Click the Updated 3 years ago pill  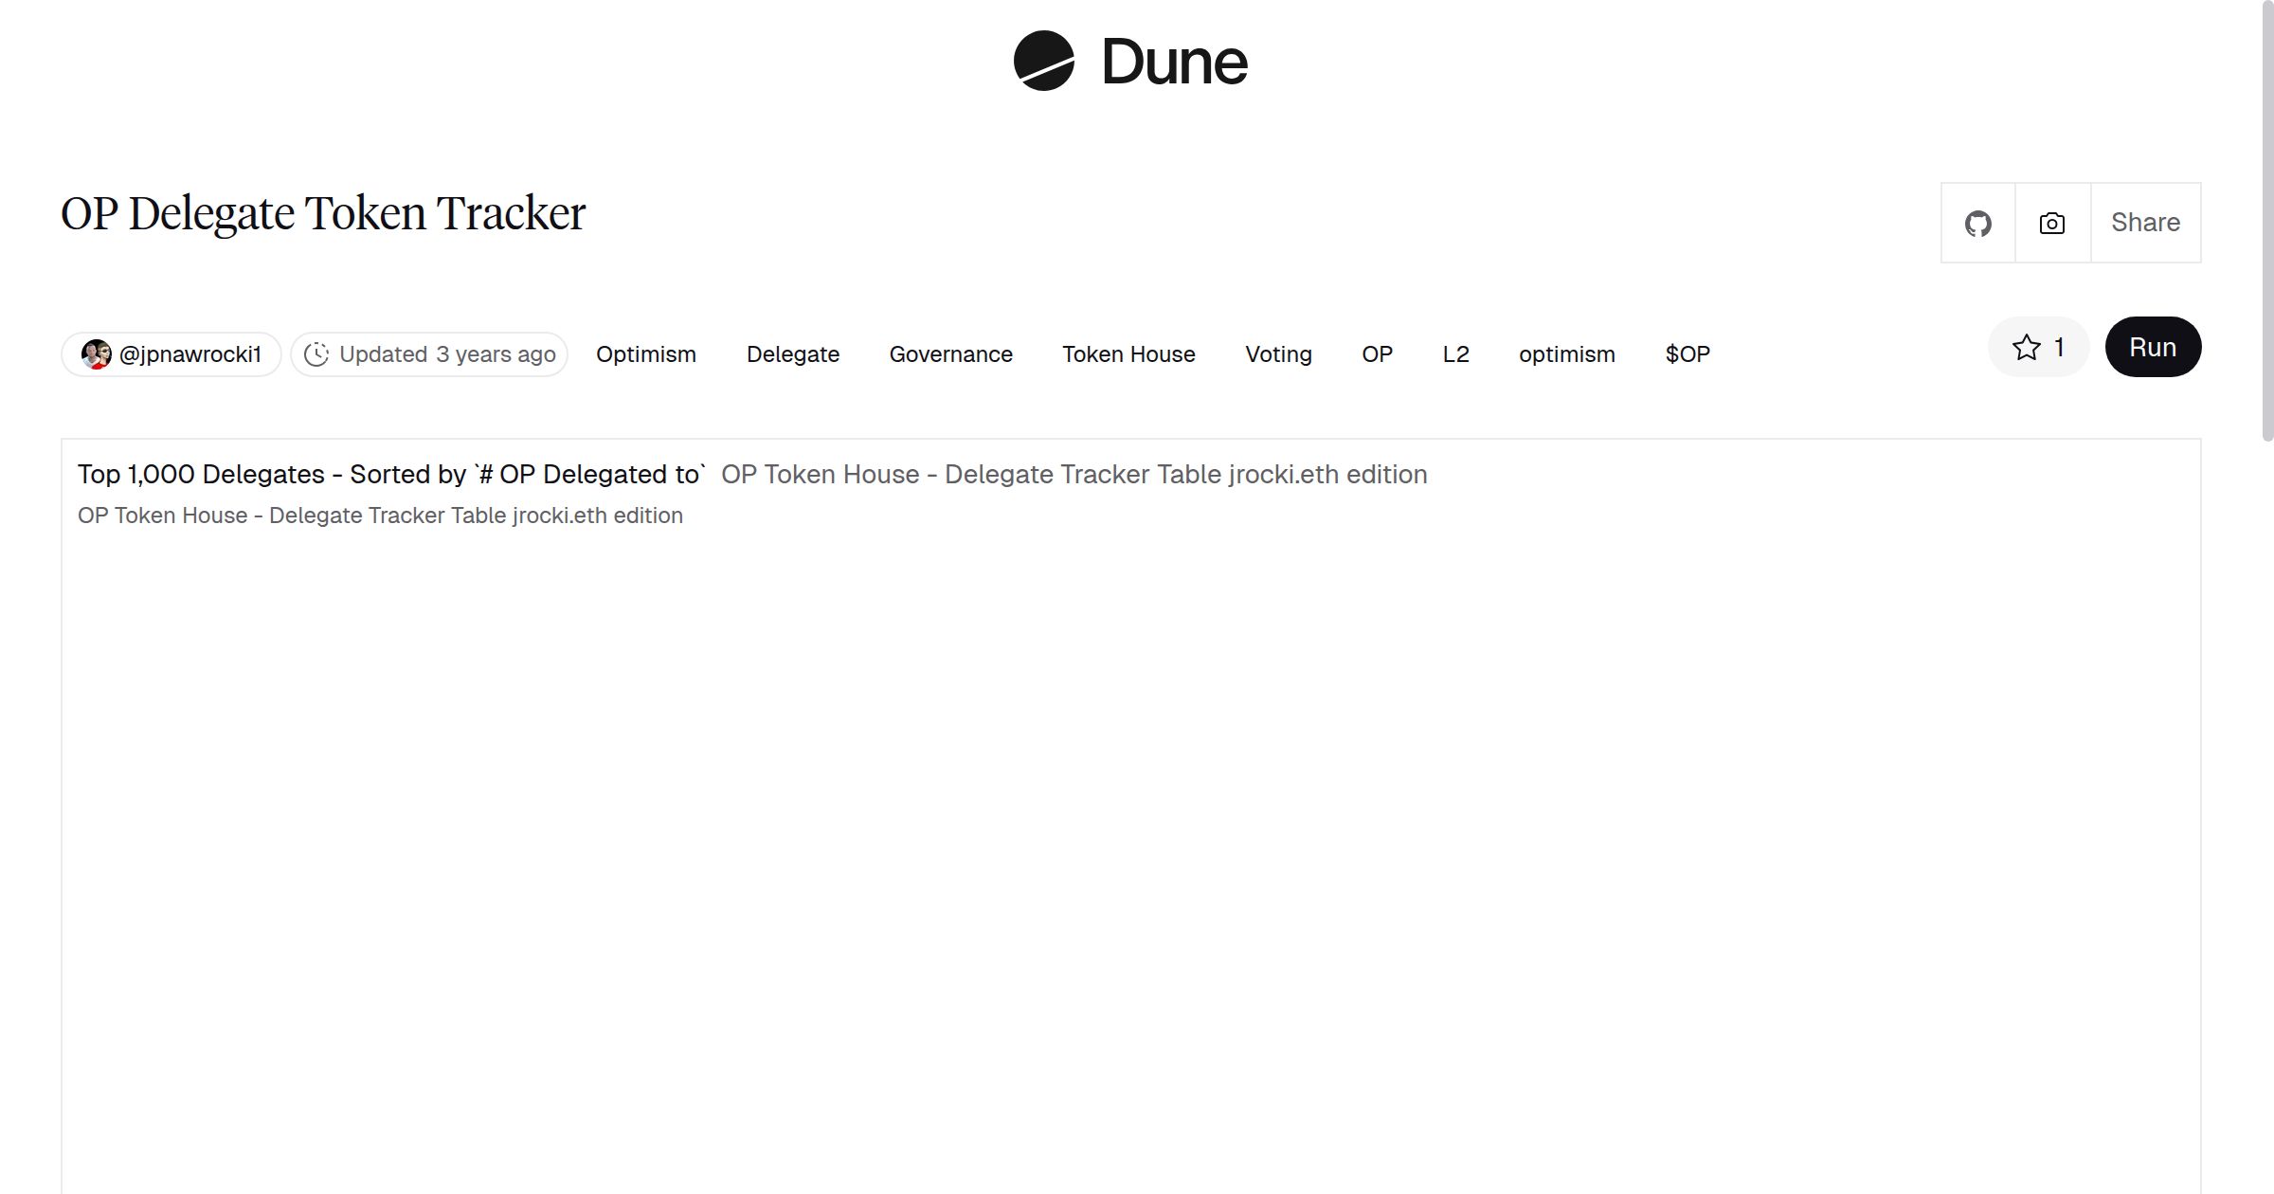pos(428,353)
